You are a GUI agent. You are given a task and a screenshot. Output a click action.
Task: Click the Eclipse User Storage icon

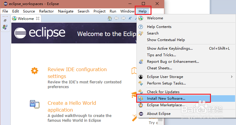click(141, 77)
